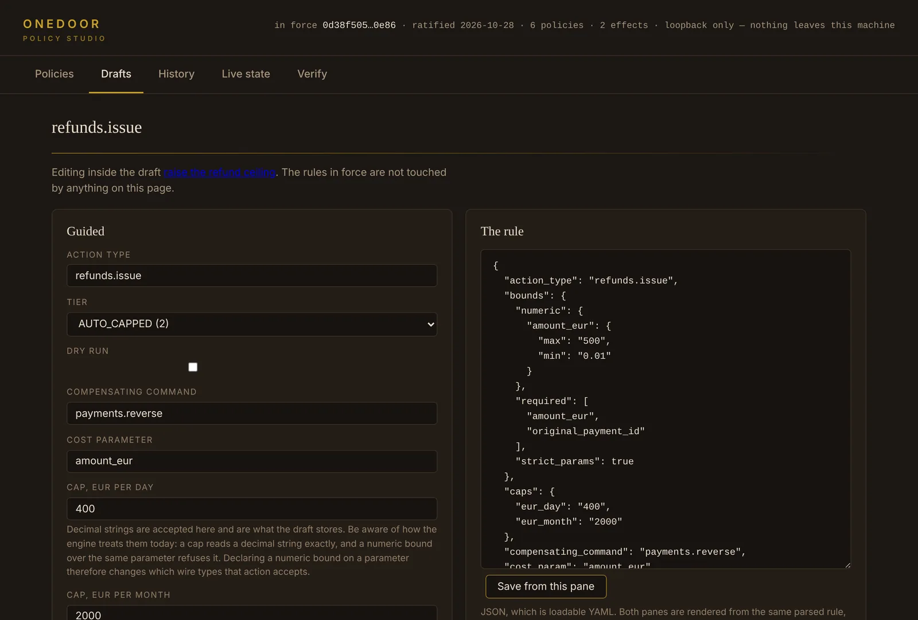Viewport: 918px width, 620px height.
Task: Click the Action type input field
Action: click(252, 276)
